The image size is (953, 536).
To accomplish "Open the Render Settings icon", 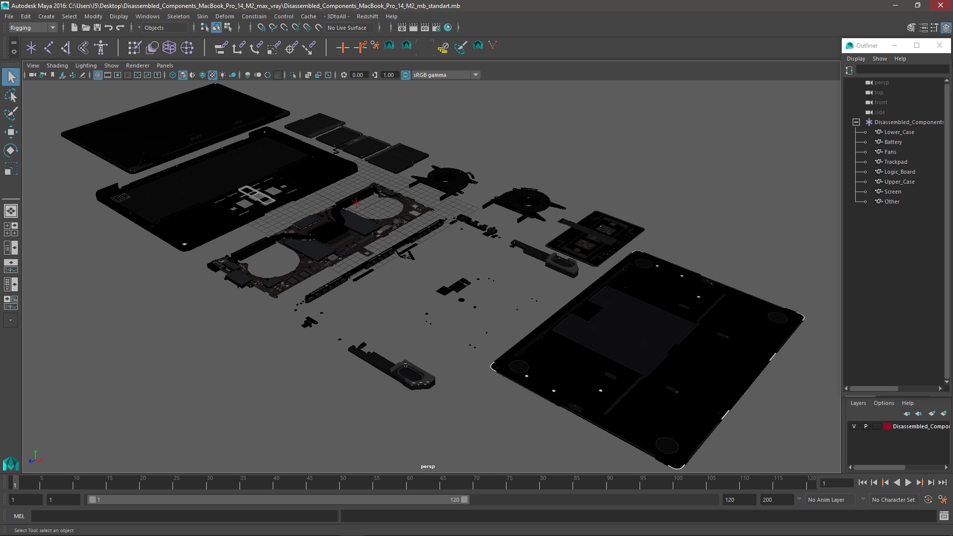I will click(x=436, y=28).
